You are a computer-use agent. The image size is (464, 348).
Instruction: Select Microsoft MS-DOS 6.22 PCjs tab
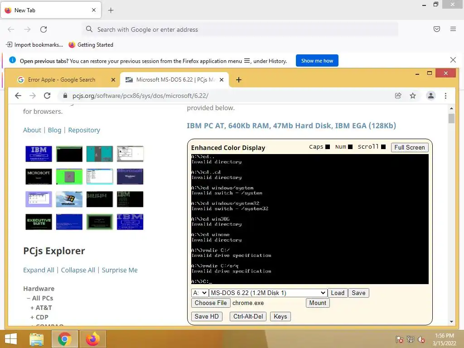[175, 80]
